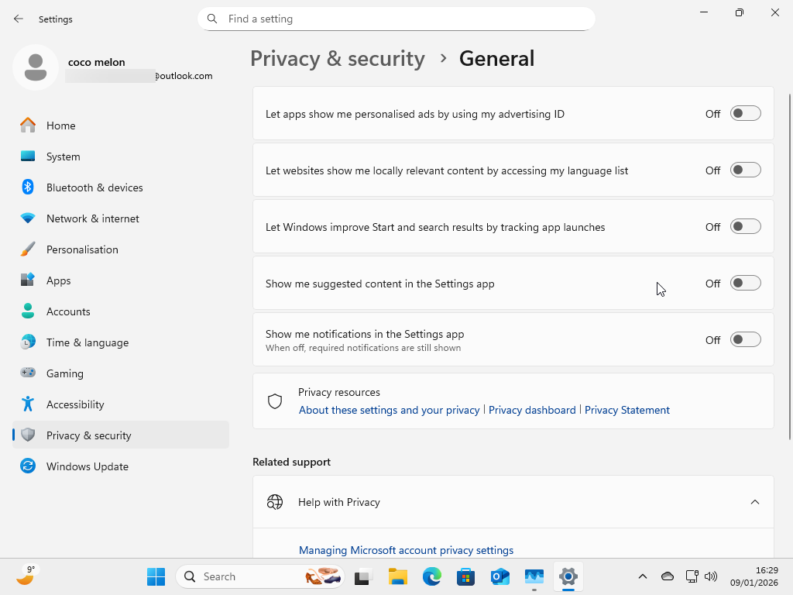This screenshot has height=595, width=793.
Task: Open Gaming settings from the sidebar
Action: [65, 373]
